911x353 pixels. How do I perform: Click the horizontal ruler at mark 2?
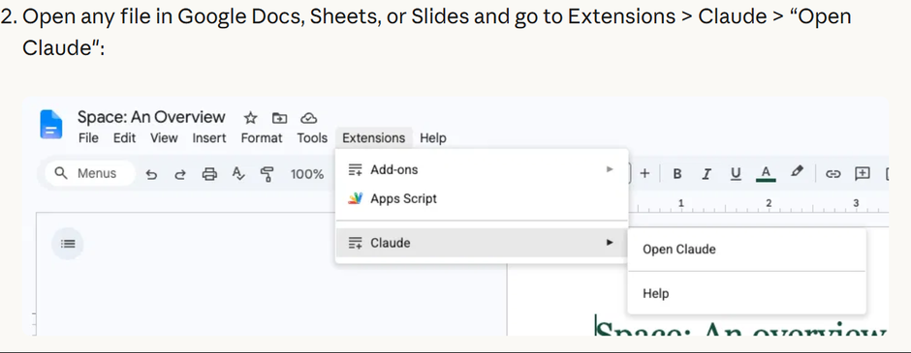pos(769,203)
